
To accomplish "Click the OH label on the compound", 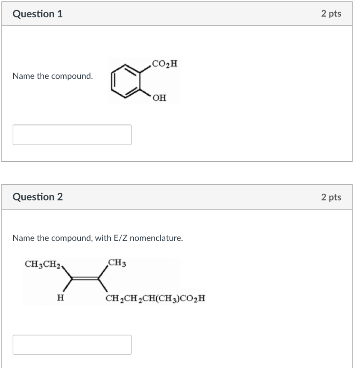I will tap(159, 97).
